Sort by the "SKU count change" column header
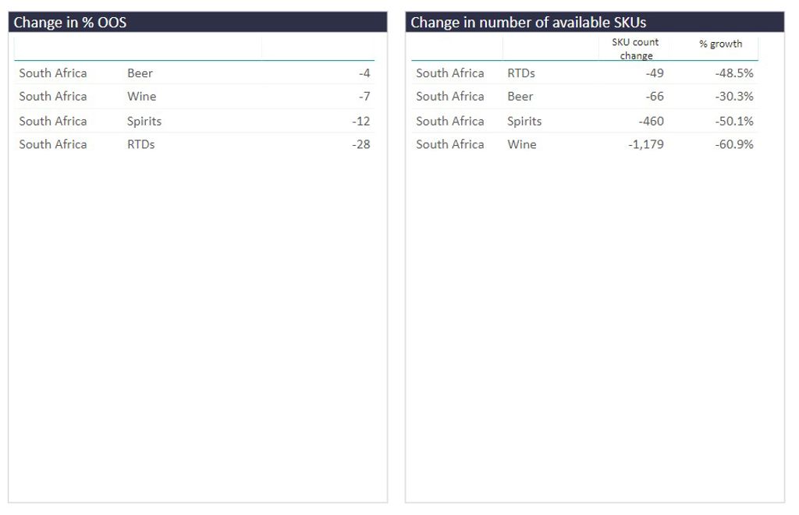This screenshot has height=515, width=799. [x=635, y=48]
